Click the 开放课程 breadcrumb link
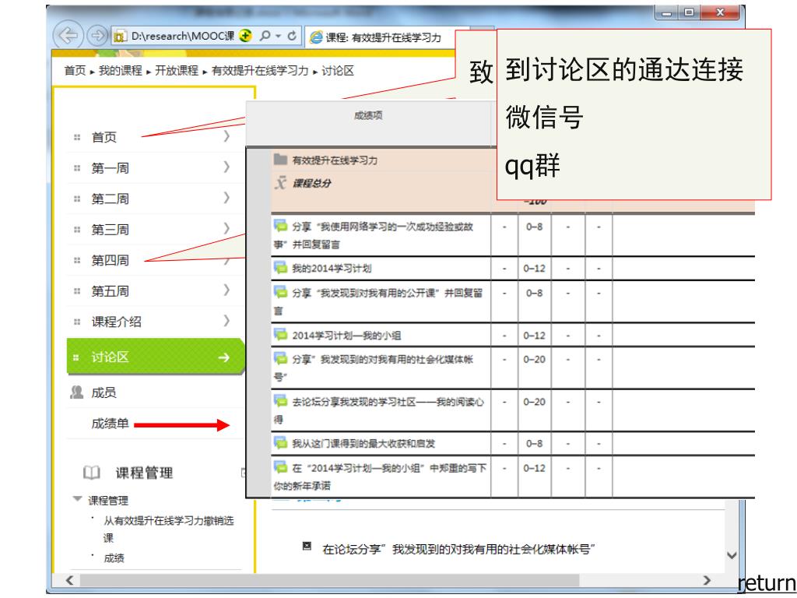Image resolution: width=797 pixels, height=598 pixels. click(177, 71)
